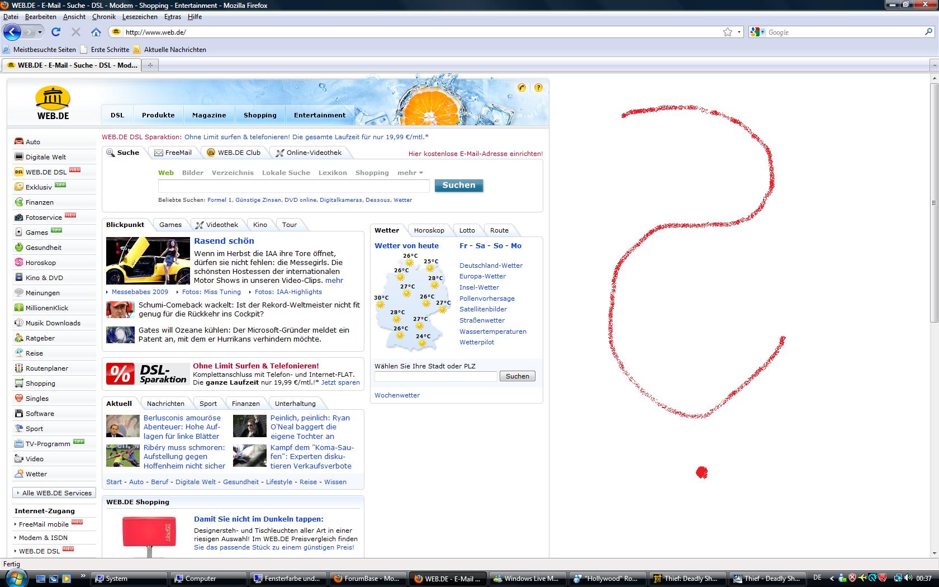Screen dimensions: 939x587
Task: Click the page vertical scrollbar thumb
Action: pos(934,202)
